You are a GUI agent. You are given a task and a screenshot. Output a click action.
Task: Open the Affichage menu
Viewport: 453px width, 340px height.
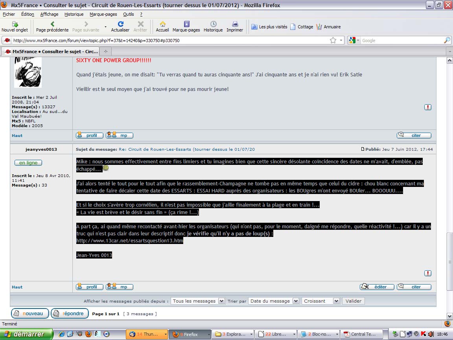click(x=49, y=14)
